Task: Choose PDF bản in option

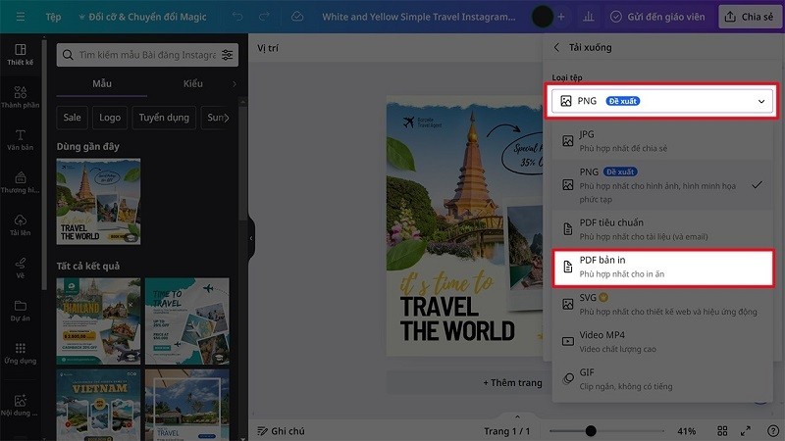Action: click(663, 267)
